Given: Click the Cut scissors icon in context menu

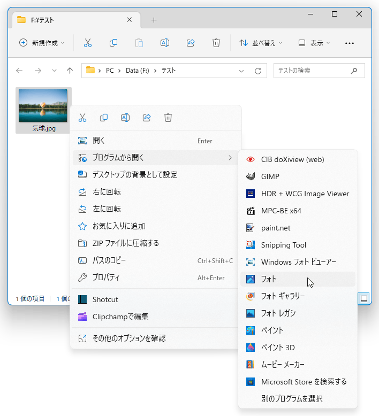Looking at the screenshot, I should (82, 118).
